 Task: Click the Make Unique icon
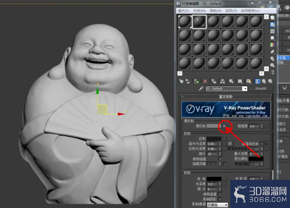tap(223, 81)
